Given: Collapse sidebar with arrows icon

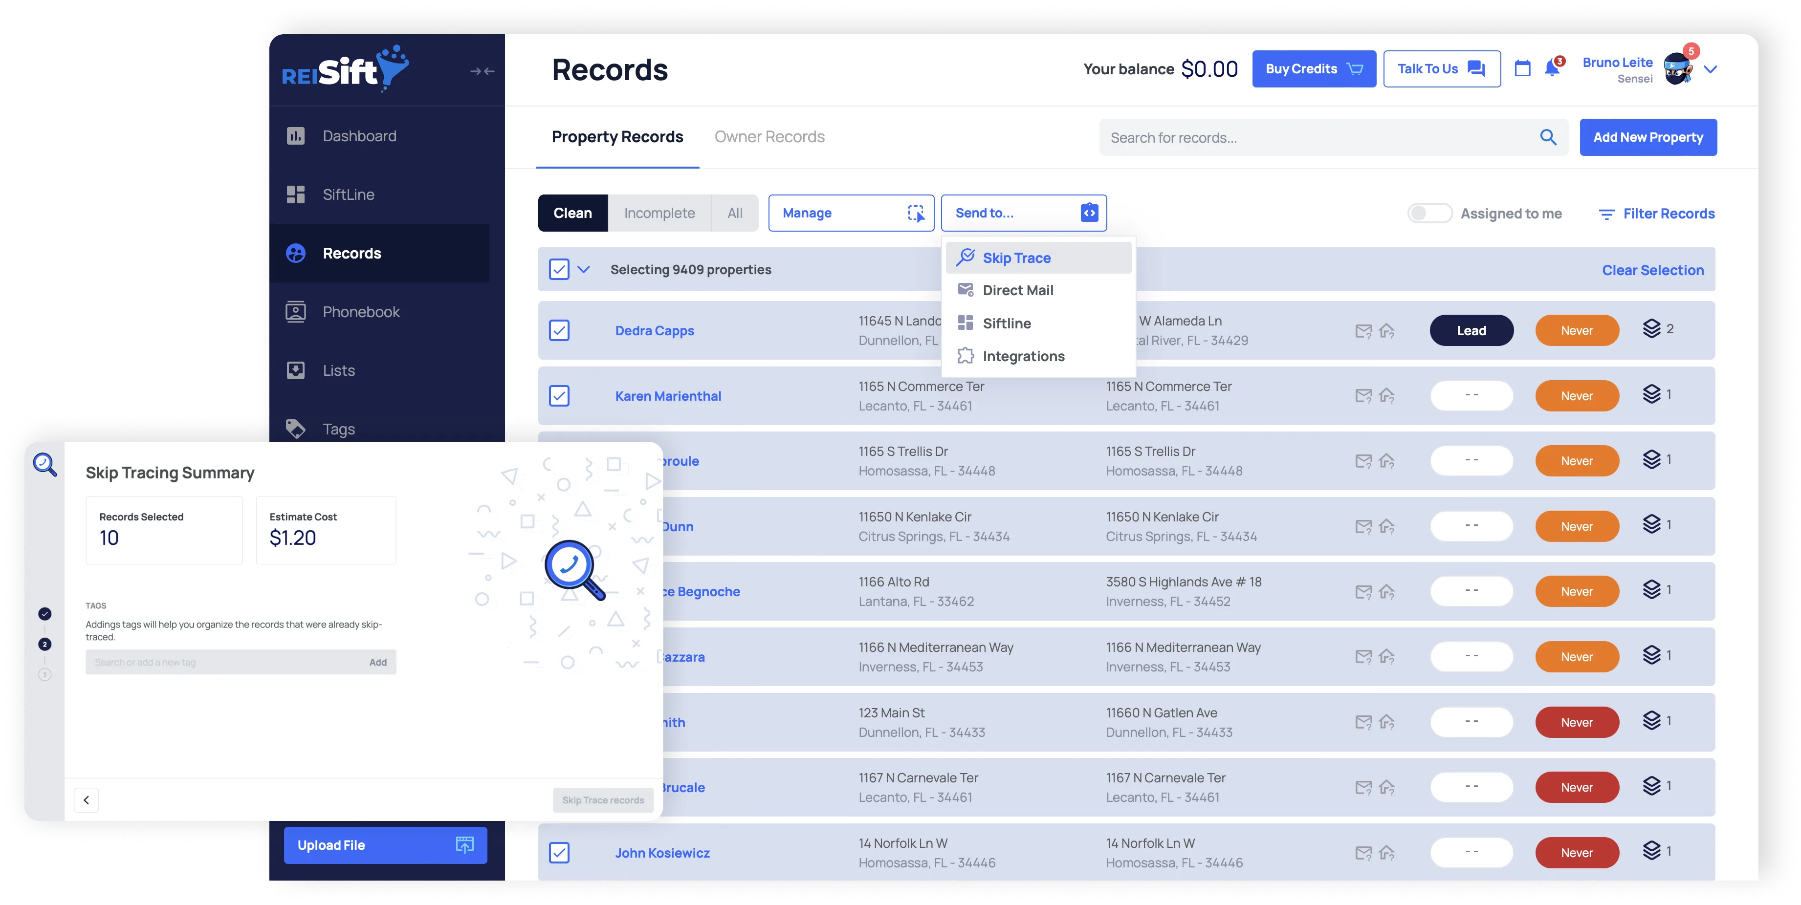Looking at the screenshot, I should pos(482,71).
